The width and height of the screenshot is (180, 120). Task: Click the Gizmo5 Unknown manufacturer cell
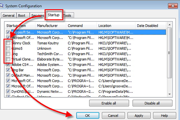point(44,49)
